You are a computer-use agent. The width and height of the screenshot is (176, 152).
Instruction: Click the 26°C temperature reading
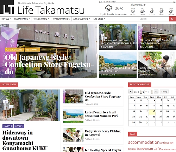(x=119, y=8)
